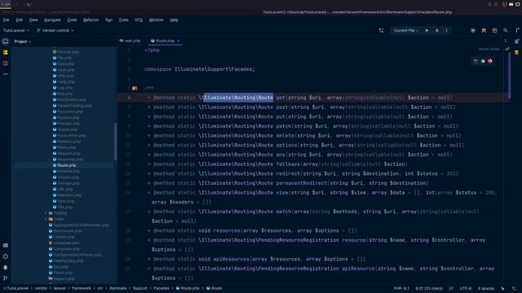Open the Help menu

174,20
